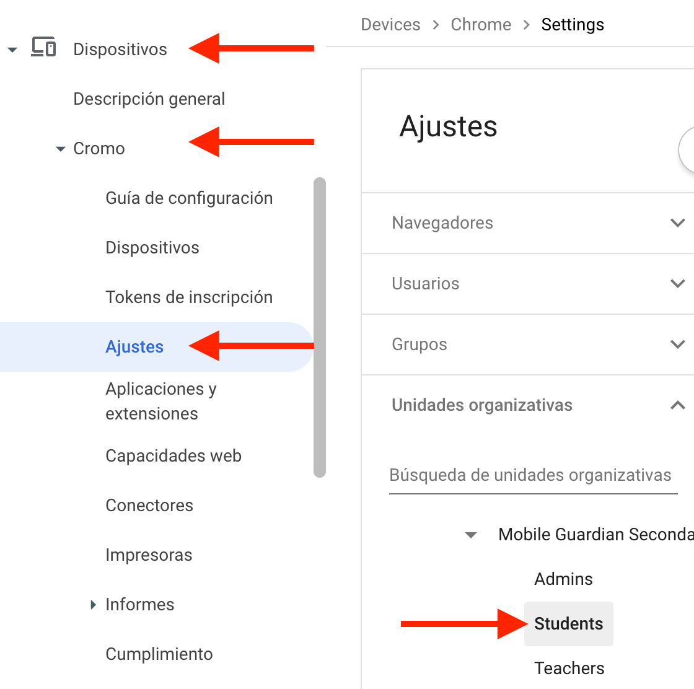Click the sidebar vertical scrollbar

[320, 327]
